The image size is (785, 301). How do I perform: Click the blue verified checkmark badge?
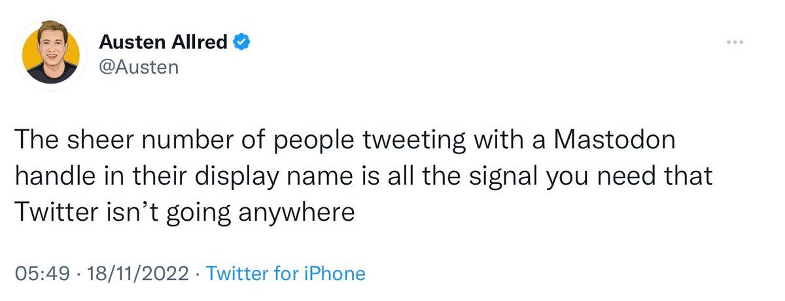click(241, 43)
